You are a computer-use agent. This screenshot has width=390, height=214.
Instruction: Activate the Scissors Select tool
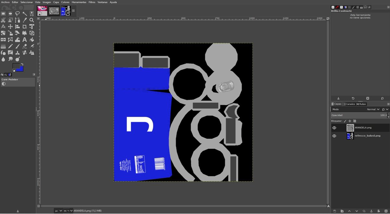pyautogui.click(x=3, y=20)
